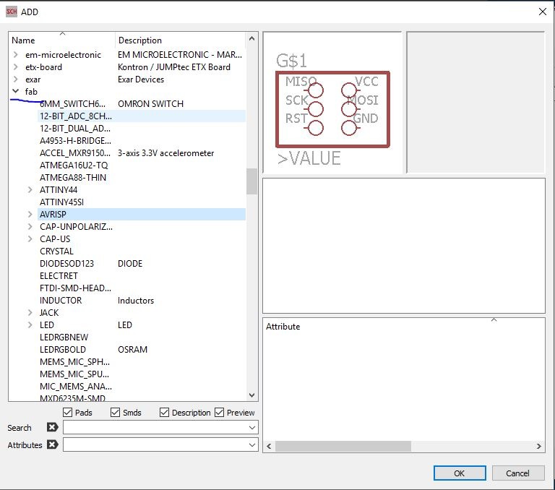The height and width of the screenshot is (490, 555).
Task: Open the Search history dropdown
Action: (x=252, y=428)
